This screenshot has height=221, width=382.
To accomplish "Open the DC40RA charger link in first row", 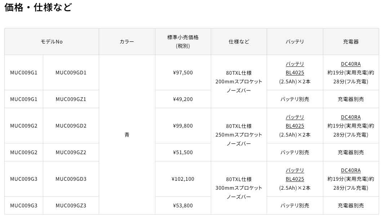I will (351, 64).
